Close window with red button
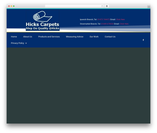This screenshot has width=157, height=133. [9, 6]
